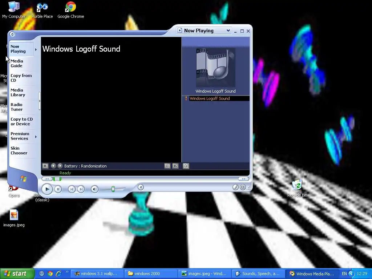372x279 pixels.
Task: Skip to the next track
Action: click(x=81, y=189)
